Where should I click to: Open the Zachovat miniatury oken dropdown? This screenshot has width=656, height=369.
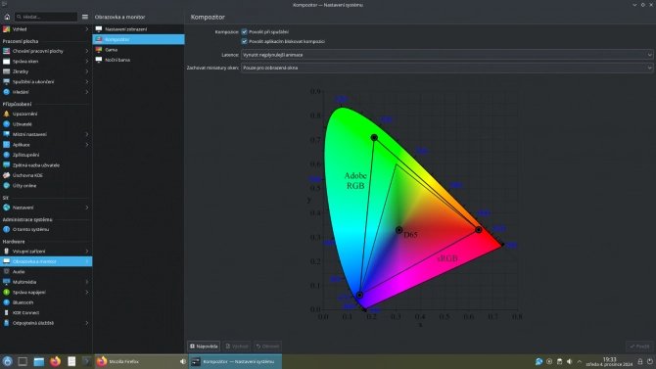pyautogui.click(x=446, y=68)
